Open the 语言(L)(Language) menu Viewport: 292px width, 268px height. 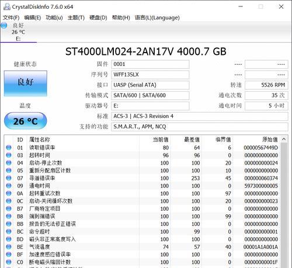coord(157,18)
